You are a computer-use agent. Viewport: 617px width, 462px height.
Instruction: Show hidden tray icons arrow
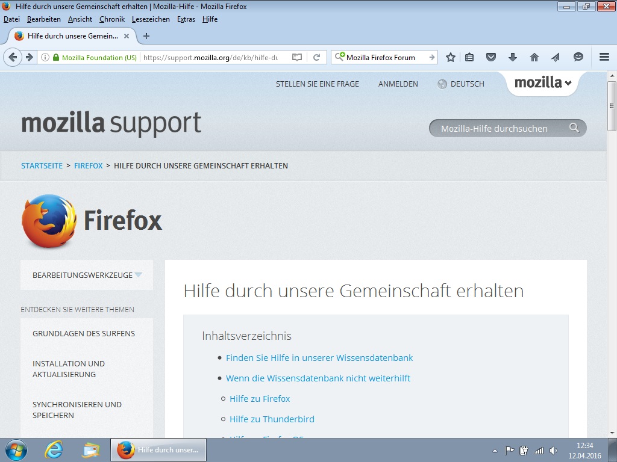[x=495, y=451]
